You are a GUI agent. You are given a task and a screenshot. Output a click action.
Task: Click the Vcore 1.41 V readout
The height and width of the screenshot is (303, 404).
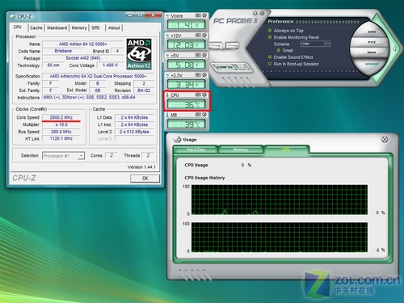[187, 25]
